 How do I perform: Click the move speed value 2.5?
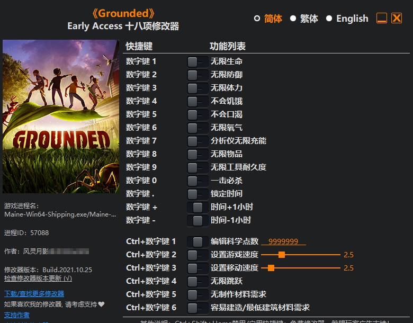tap(348, 268)
